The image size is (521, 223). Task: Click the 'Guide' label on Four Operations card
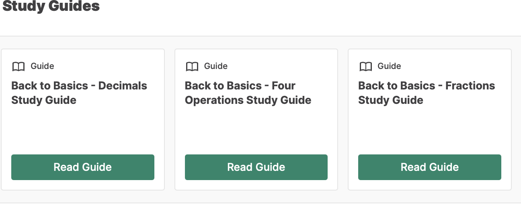(216, 66)
